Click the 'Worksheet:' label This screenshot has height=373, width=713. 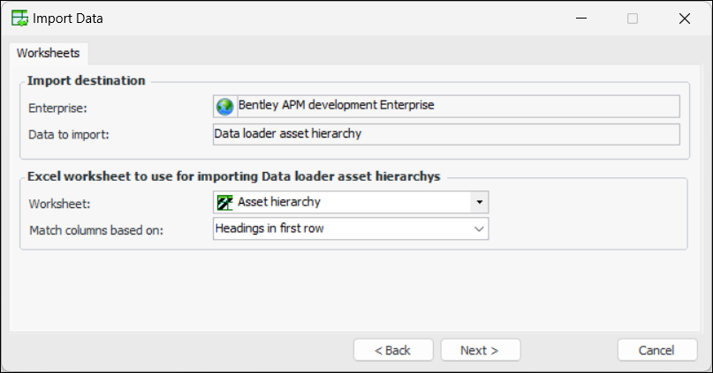point(57,203)
